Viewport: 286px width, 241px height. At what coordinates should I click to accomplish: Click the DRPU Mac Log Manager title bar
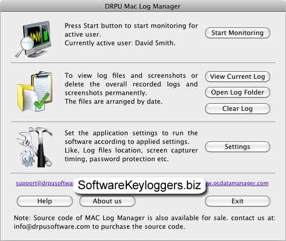pyautogui.click(x=143, y=6)
